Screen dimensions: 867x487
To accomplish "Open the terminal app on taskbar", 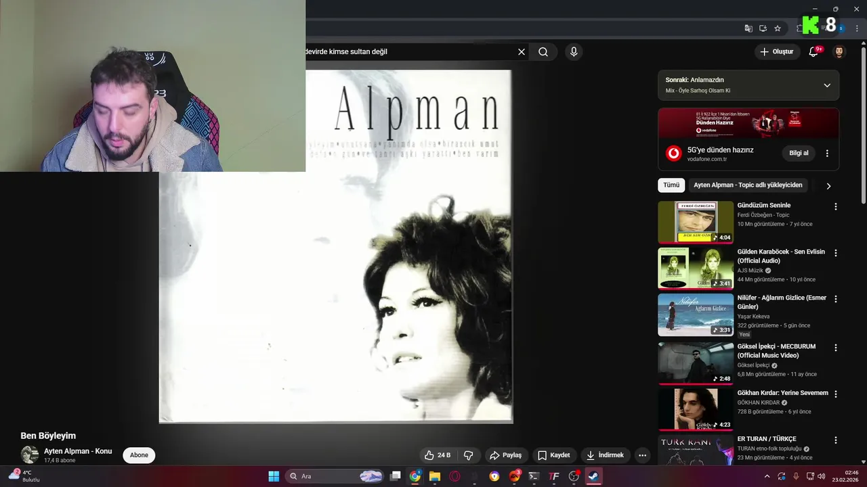I will [x=534, y=476].
